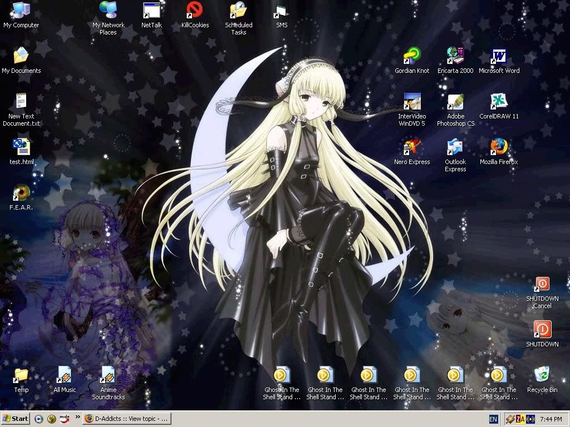Select the InterVideo WinDVD 5 icon
The height and width of the screenshot is (427, 570).
[412, 110]
